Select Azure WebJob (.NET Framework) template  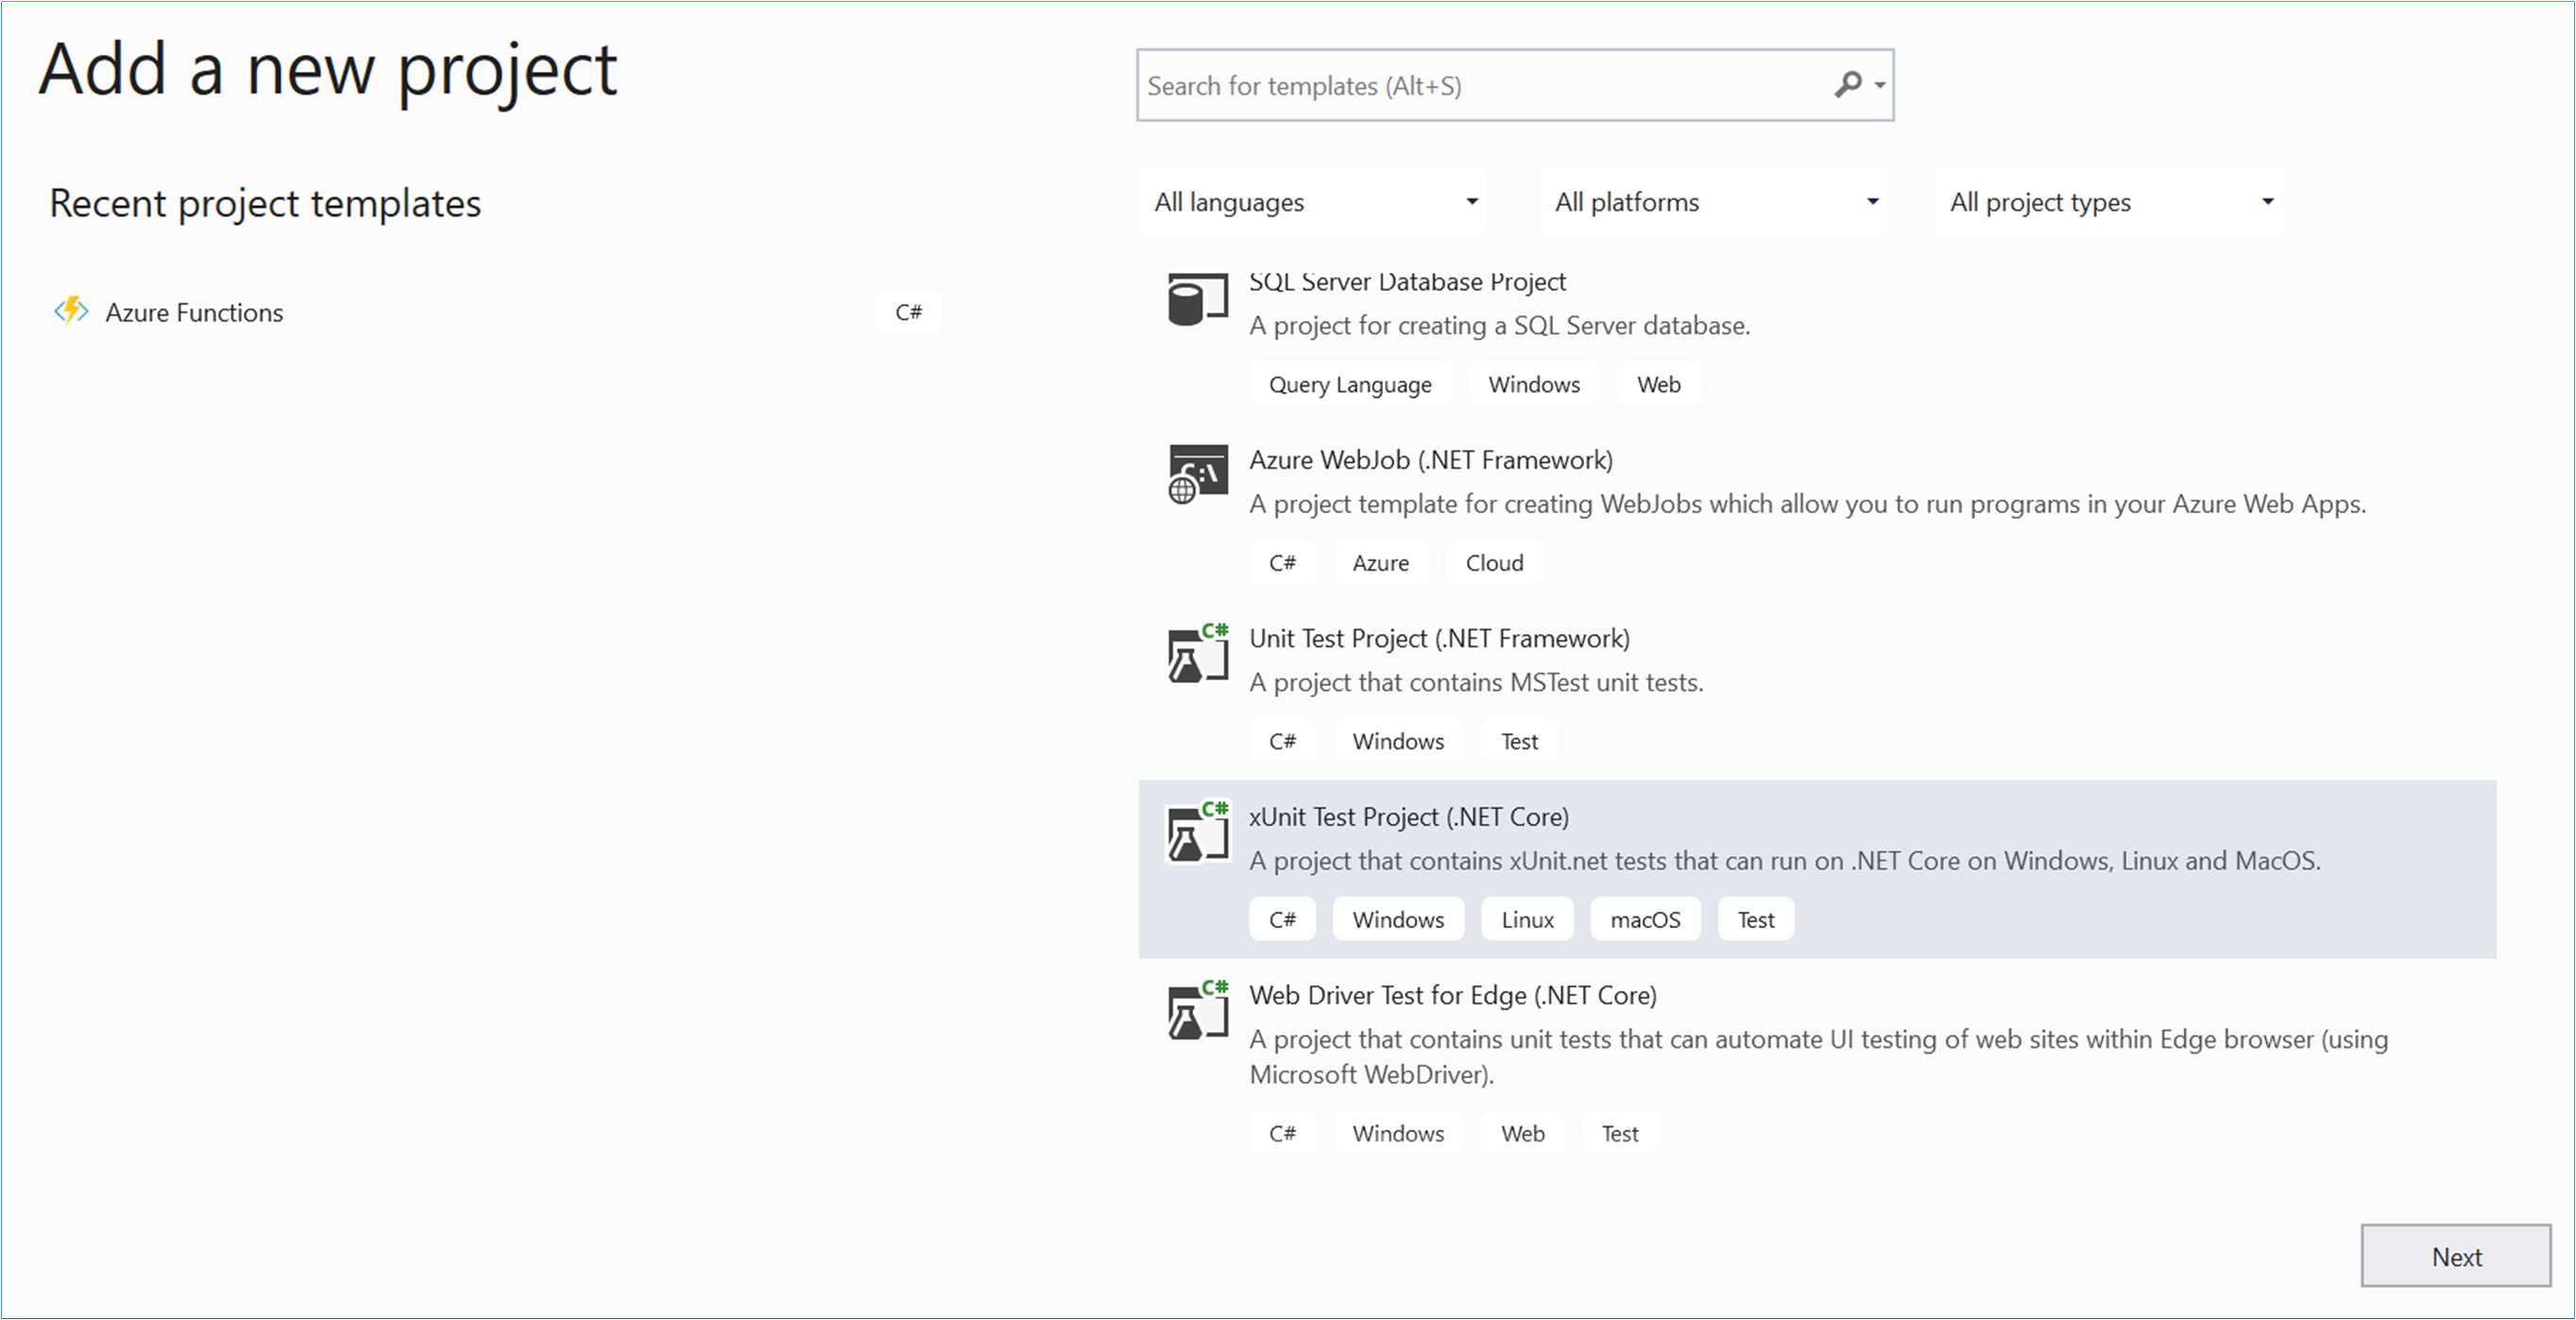point(1816,513)
